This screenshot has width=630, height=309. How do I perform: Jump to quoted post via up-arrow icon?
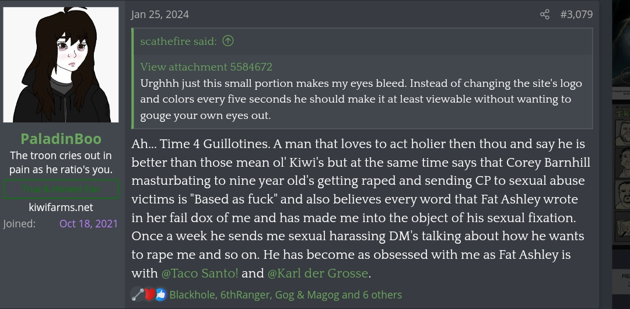(x=228, y=41)
